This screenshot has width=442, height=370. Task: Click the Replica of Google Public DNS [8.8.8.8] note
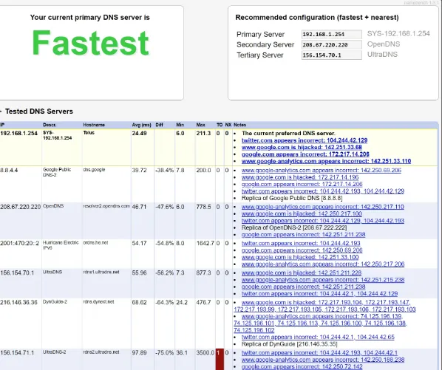click(292, 198)
